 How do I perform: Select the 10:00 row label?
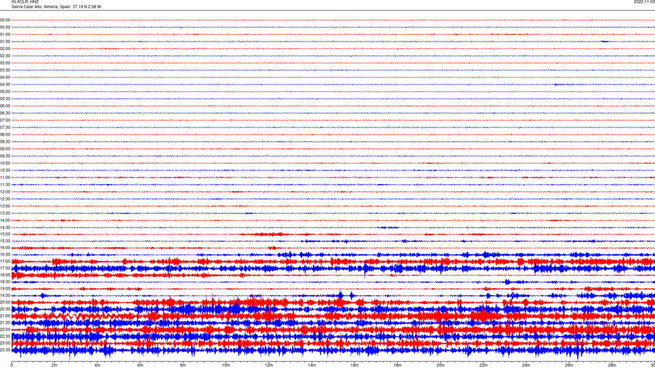[x=5, y=163]
